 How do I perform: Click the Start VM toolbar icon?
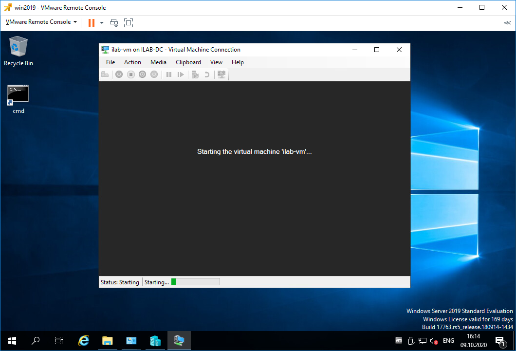click(119, 74)
